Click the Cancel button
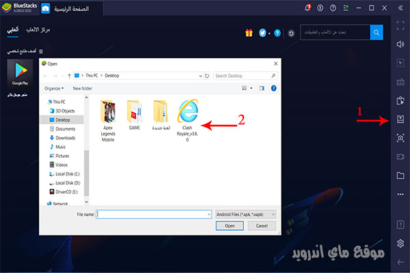 262,226
